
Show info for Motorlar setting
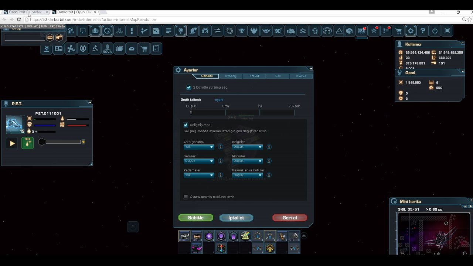pyautogui.click(x=269, y=161)
